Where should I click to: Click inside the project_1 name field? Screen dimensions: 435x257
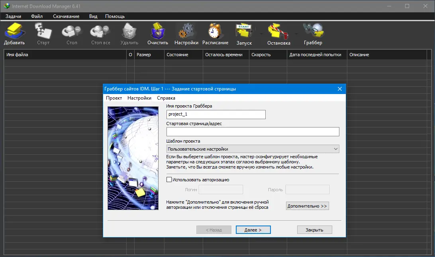click(x=216, y=114)
